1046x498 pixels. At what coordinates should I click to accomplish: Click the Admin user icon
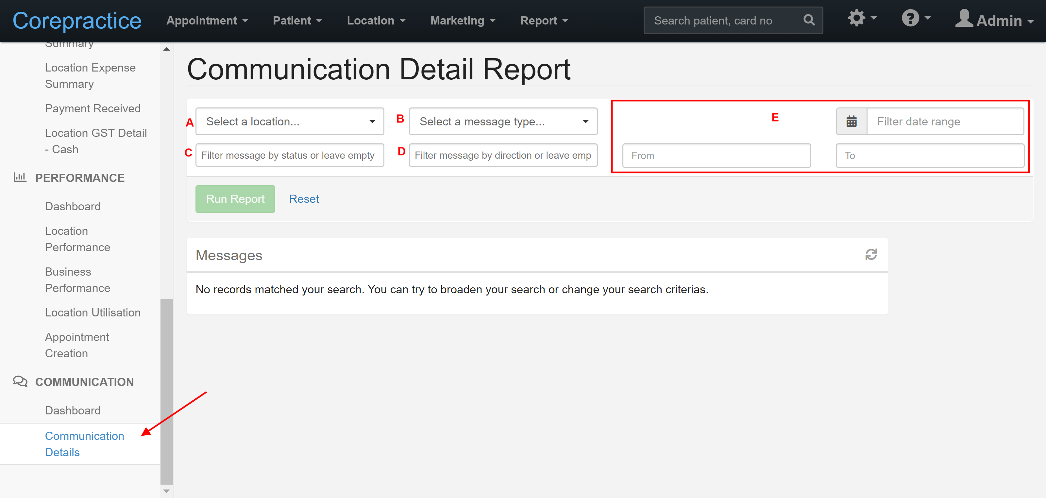click(964, 19)
